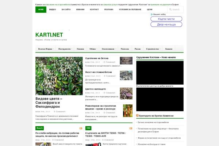Click the KARTI.NET site logo
This screenshot has height=146, width=219.
coord(49,35)
